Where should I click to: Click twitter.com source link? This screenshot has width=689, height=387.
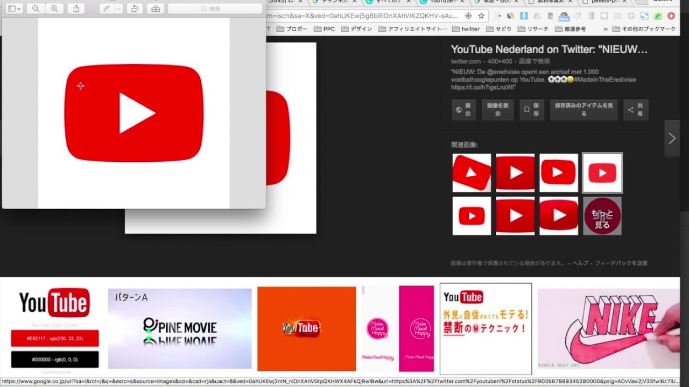pos(466,61)
